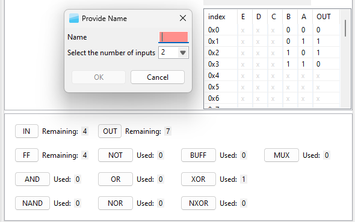The image size is (355, 222).
Task: Add a NAND gate
Action: [x=32, y=203]
